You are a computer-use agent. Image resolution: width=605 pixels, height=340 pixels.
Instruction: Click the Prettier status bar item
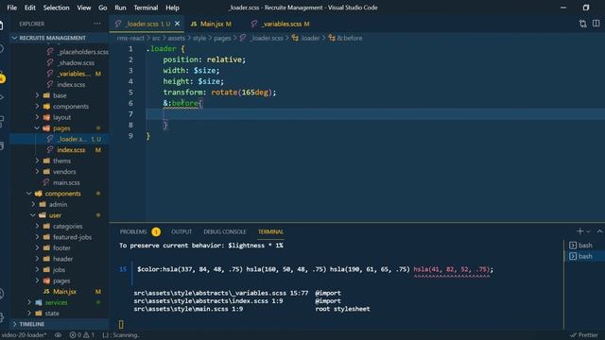tap(584, 335)
